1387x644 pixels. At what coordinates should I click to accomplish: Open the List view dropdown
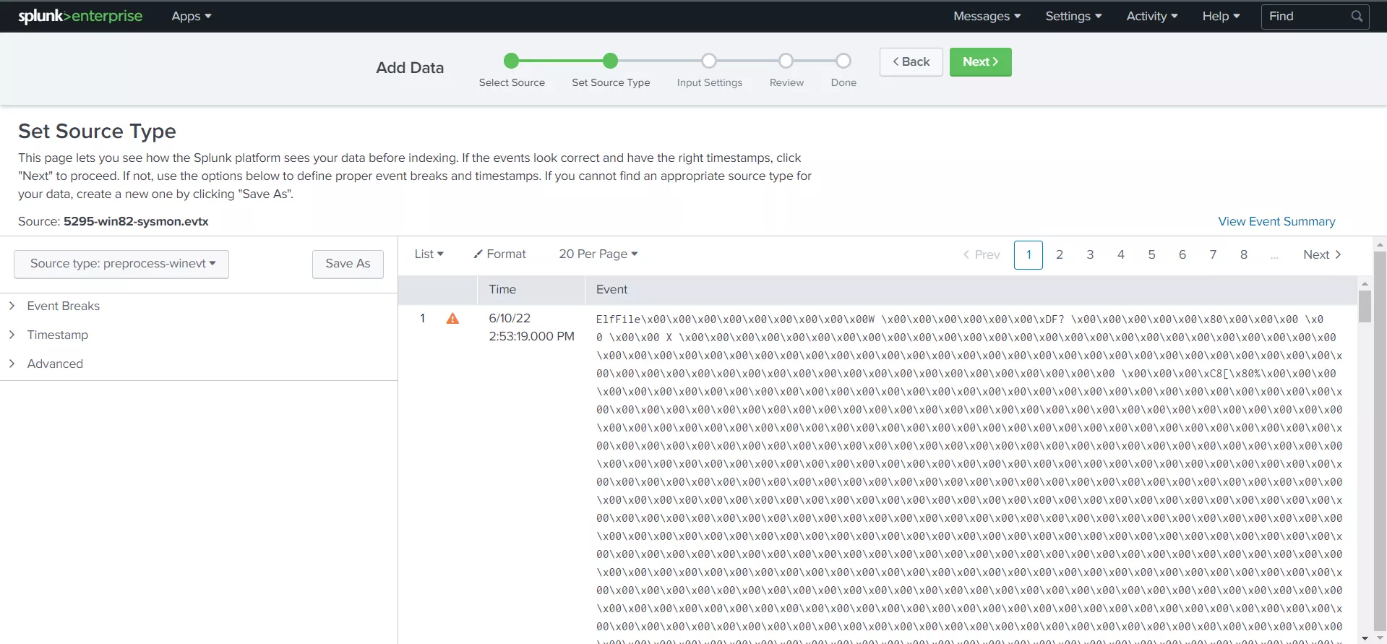tap(429, 254)
